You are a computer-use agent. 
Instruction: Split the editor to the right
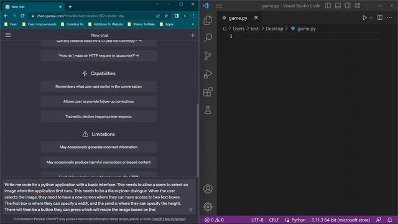380,17
